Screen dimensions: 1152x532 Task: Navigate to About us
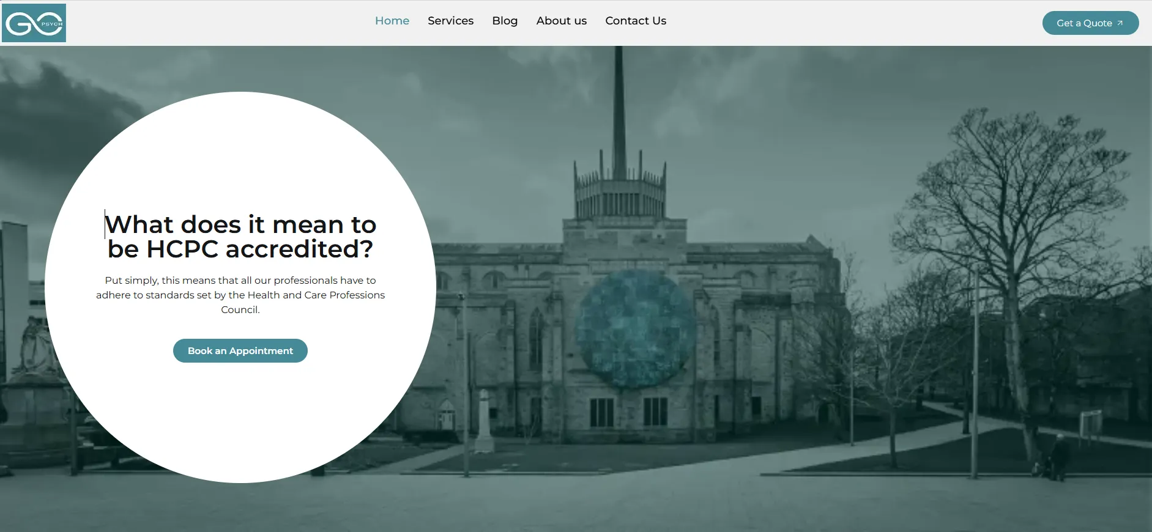(x=561, y=21)
